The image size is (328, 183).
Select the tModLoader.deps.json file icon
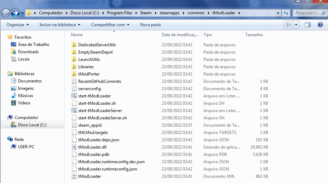point(74,140)
